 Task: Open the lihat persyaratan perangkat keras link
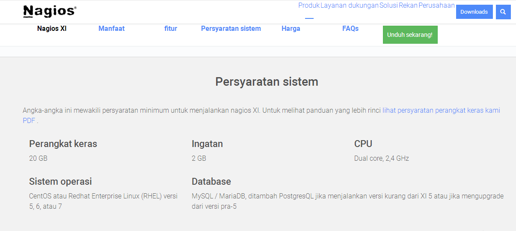[x=441, y=111]
